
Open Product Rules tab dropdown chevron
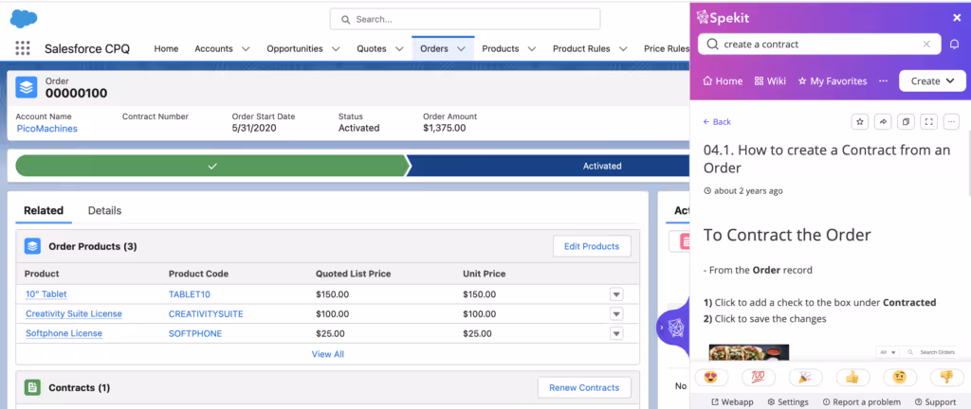pos(623,49)
